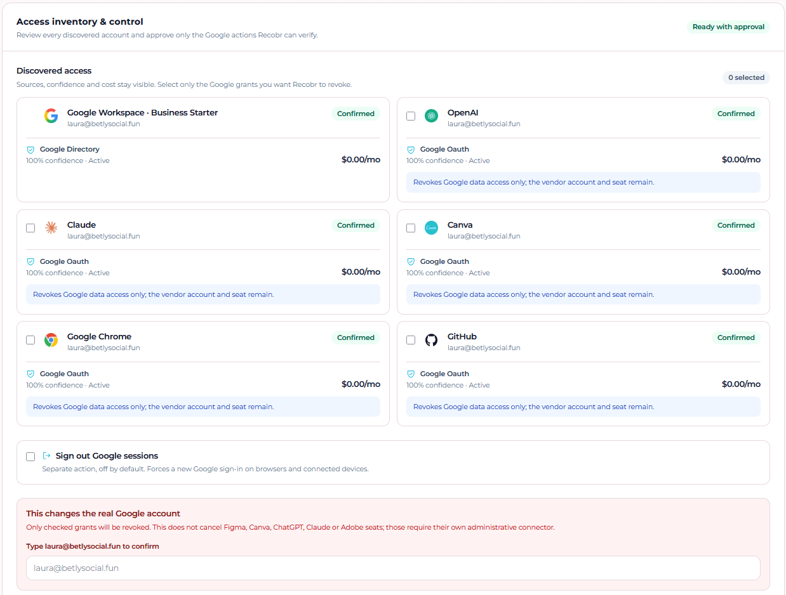Viewport: 786px width, 595px height.
Task: Click $0.00/mo in Google Workspace card
Action: tap(361, 159)
